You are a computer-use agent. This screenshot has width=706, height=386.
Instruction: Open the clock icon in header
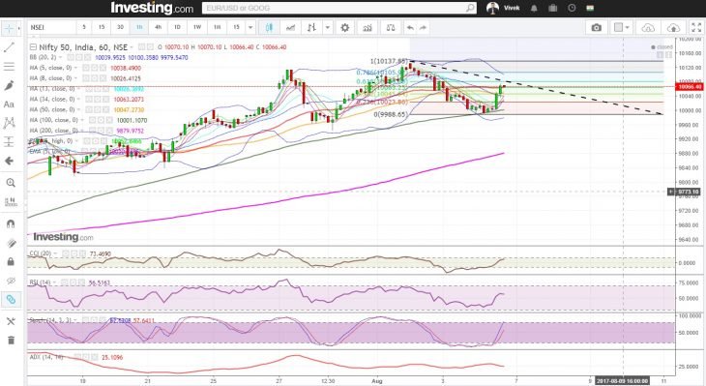pos(572,8)
